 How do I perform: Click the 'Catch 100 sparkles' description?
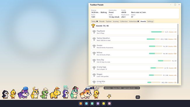[103, 76]
